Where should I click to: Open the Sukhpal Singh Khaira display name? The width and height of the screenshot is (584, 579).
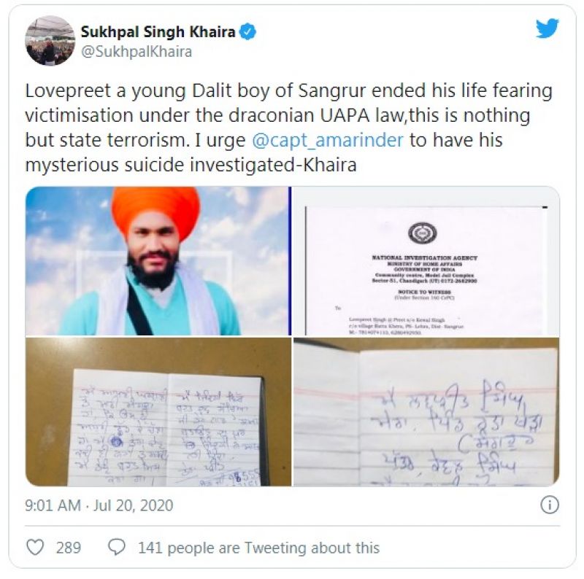coord(158,32)
